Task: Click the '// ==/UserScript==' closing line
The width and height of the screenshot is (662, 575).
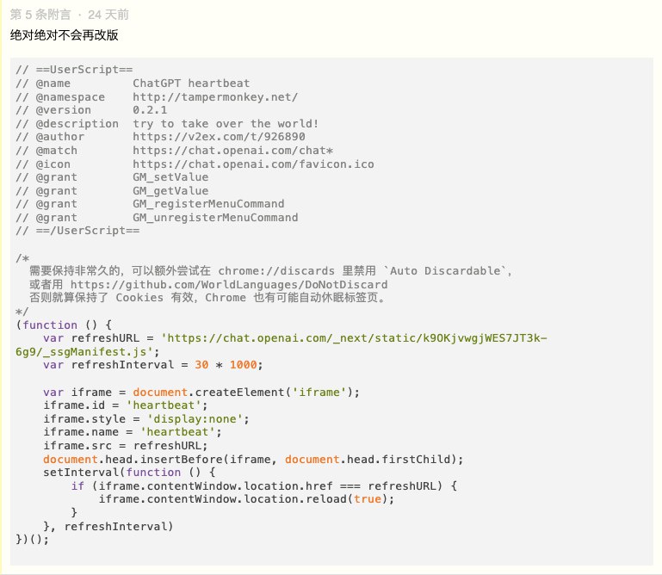Action: tap(77, 231)
